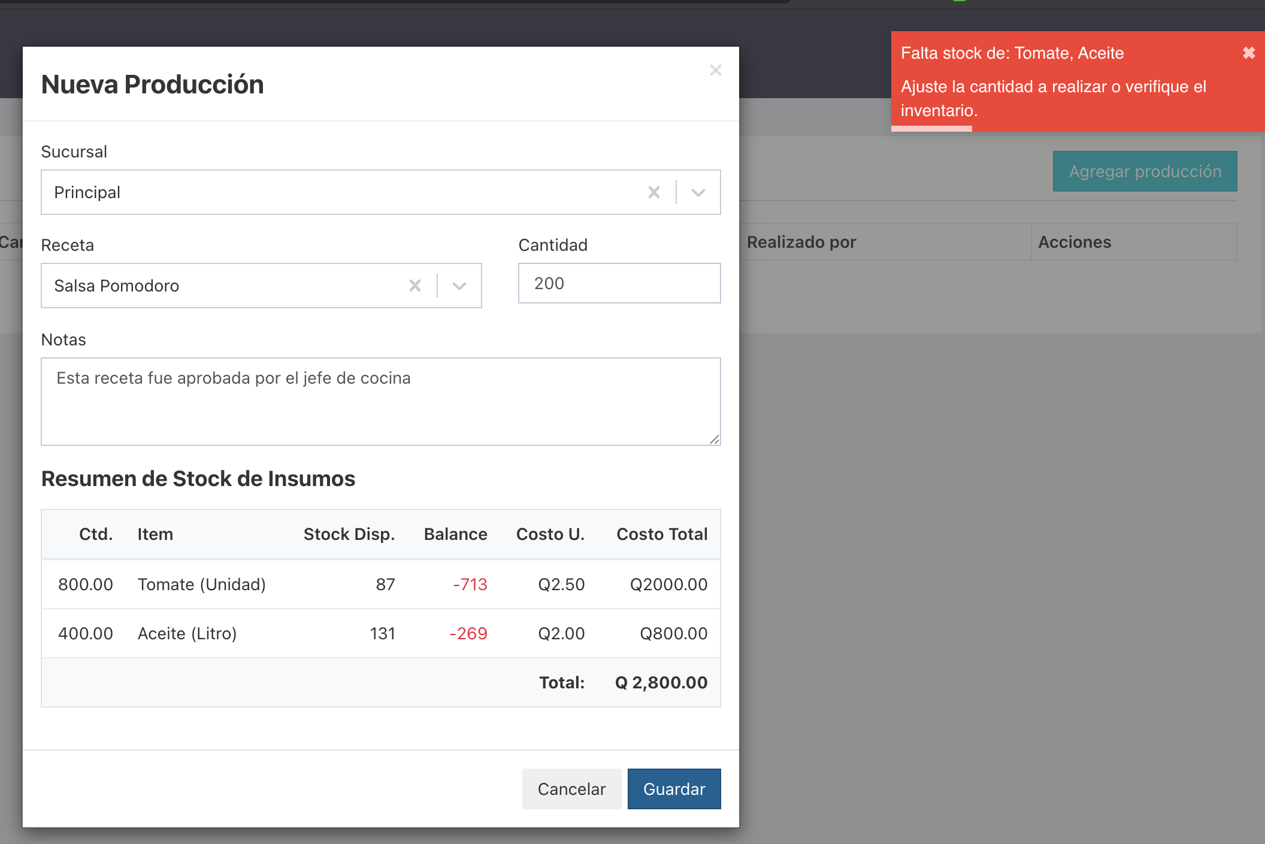Clear the Salsa Pomodoro recipe selection
The width and height of the screenshot is (1265, 844).
(415, 286)
